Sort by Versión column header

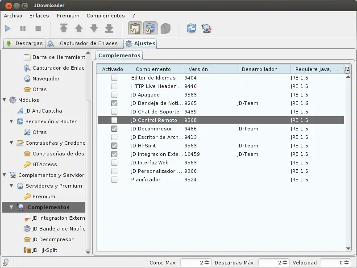point(211,69)
